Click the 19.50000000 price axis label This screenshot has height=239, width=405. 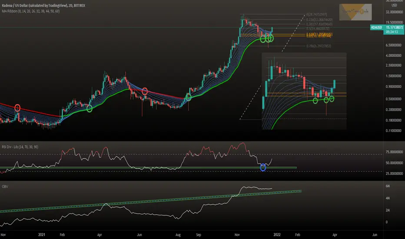click(x=394, y=23)
